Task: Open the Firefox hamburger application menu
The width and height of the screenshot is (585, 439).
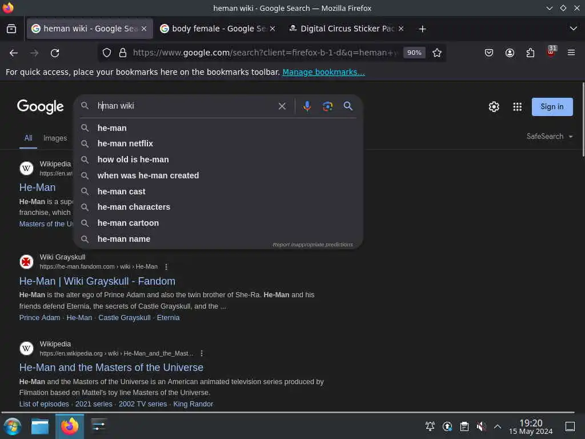Action: pos(571,53)
